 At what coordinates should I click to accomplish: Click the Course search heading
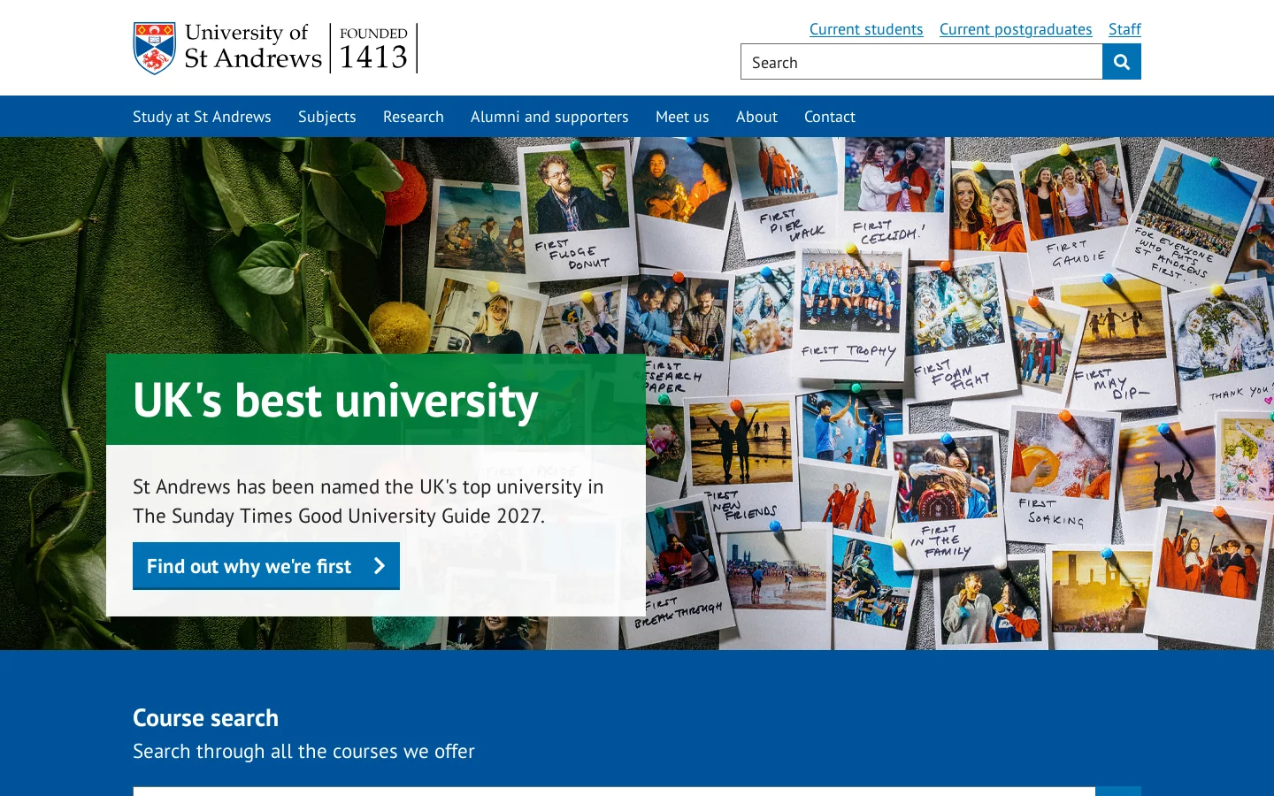(x=205, y=717)
